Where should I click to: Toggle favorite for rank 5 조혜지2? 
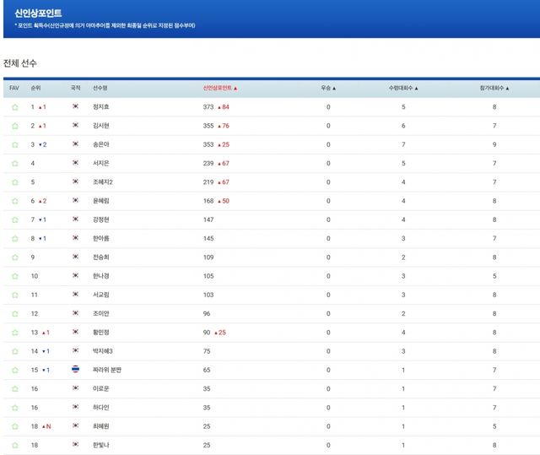[x=14, y=182]
